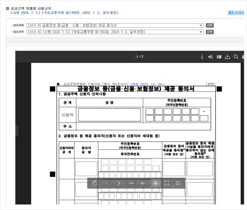Viewport: 247px width, 210px height.
Task: Click the partially visible toolbar icon at right edge
Action: pos(243,57)
